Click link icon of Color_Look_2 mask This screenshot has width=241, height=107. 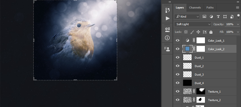[x=194, y=49]
